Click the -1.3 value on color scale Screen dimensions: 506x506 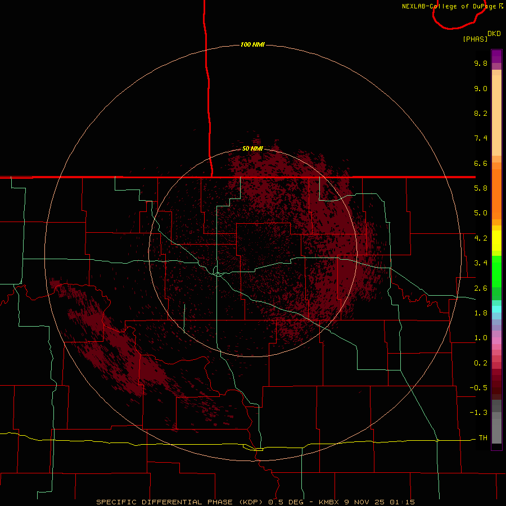(x=478, y=413)
